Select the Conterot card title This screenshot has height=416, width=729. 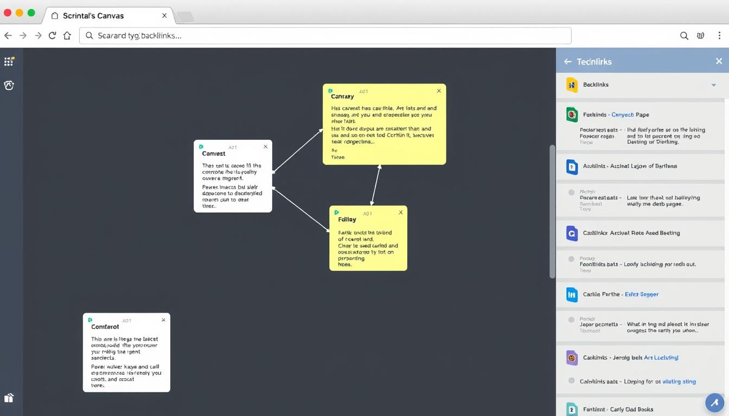tap(105, 327)
